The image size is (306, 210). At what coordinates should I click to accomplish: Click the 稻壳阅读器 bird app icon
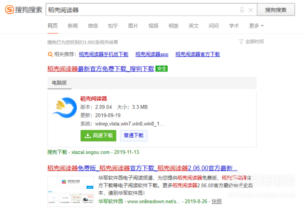tap(64, 108)
